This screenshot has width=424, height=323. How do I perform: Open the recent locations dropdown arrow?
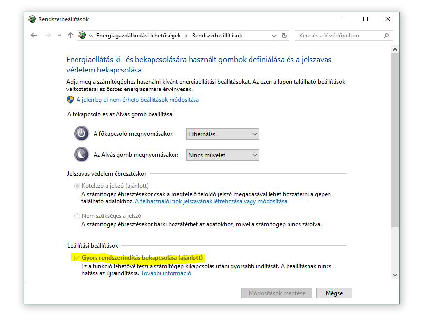tap(59, 36)
